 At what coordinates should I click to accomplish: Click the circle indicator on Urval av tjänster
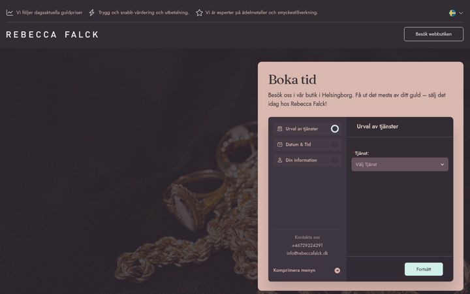[x=335, y=129]
